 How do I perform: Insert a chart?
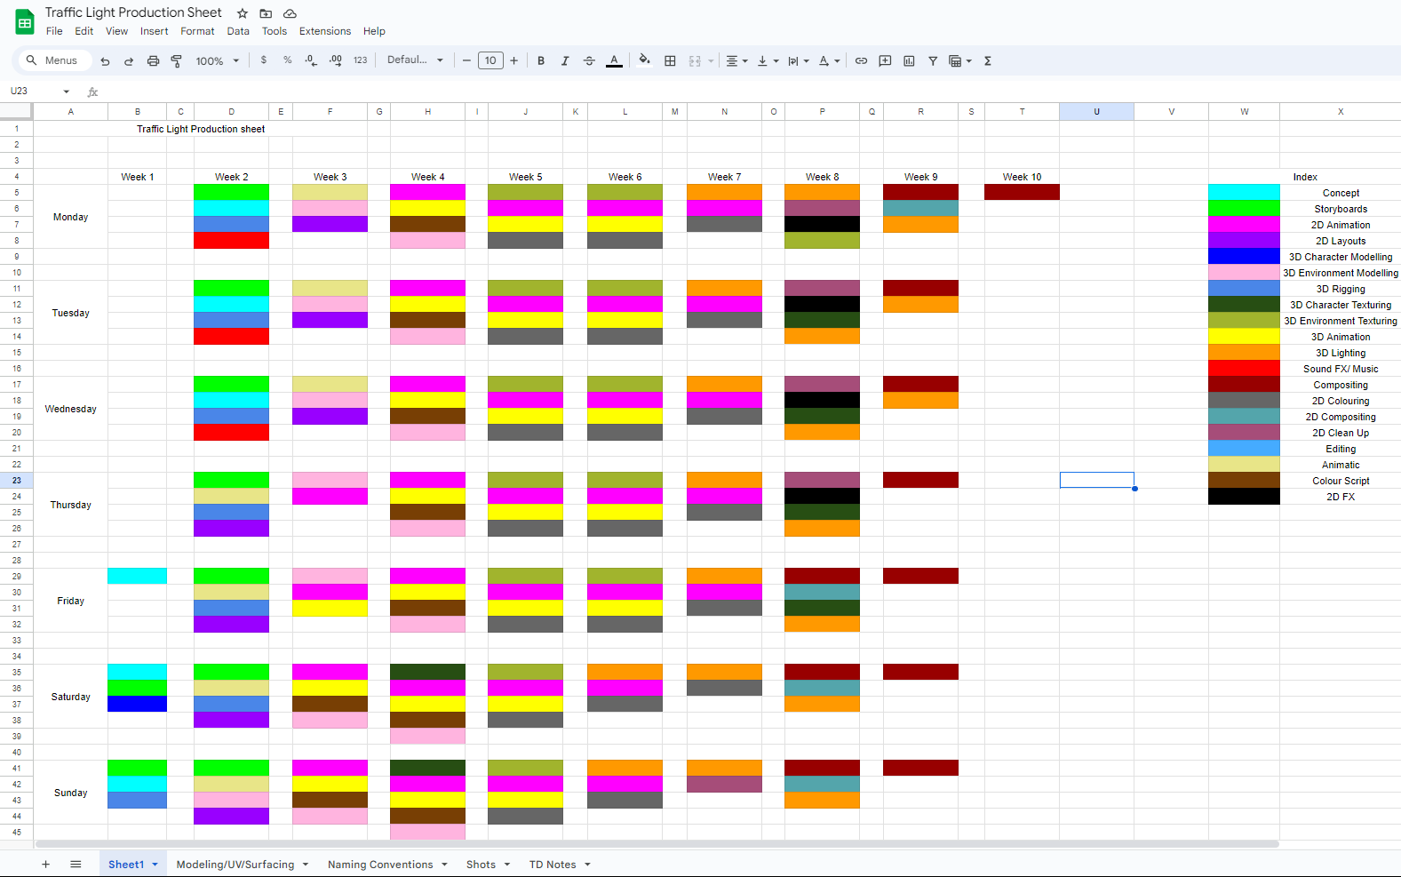point(909,60)
